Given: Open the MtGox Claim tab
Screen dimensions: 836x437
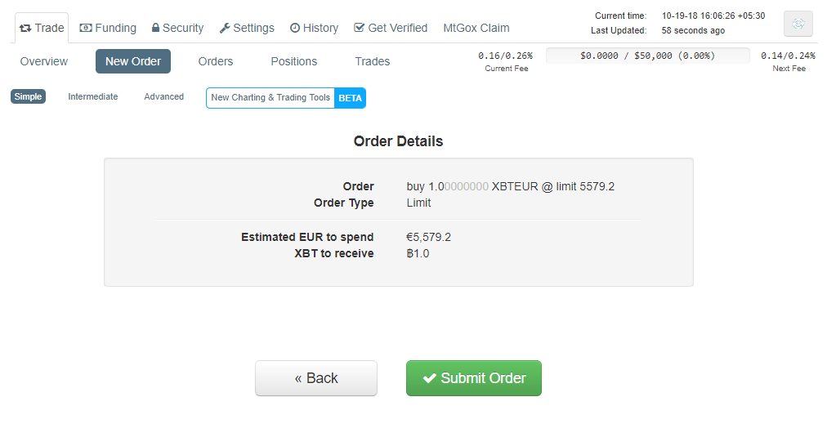Looking at the screenshot, I should coord(476,28).
